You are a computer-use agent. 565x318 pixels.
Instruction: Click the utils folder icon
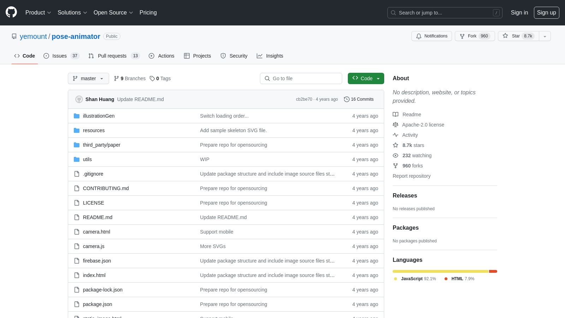point(77,159)
